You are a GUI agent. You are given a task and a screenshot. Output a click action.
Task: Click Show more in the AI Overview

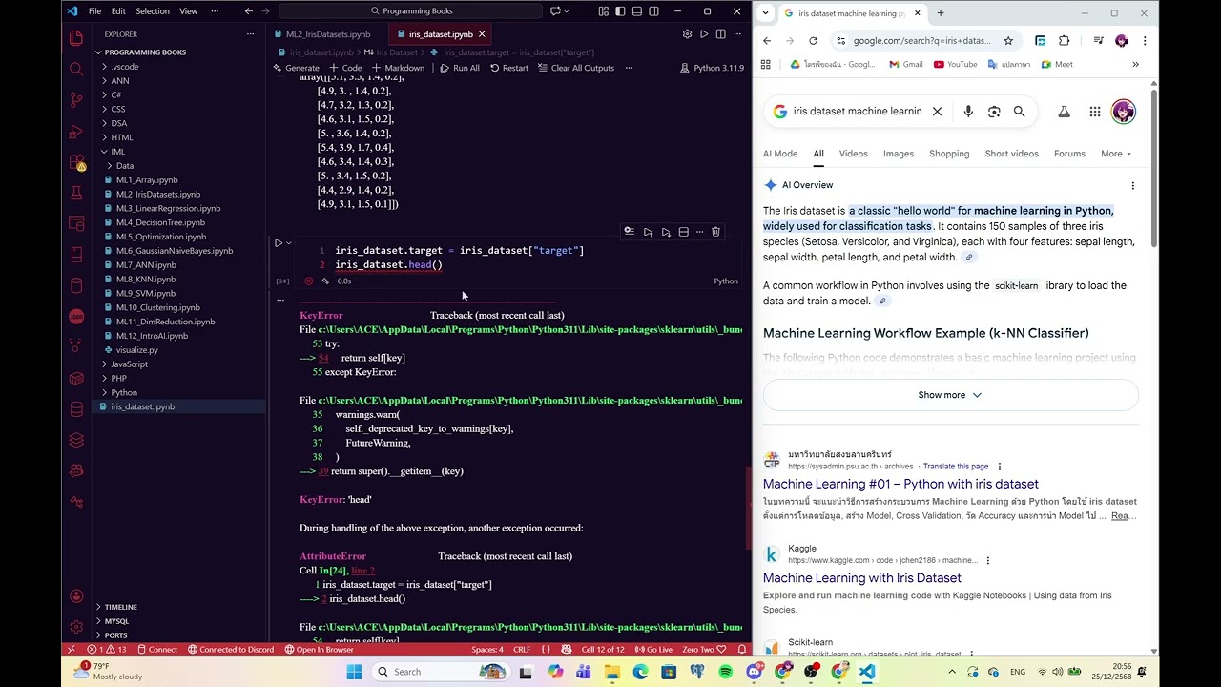point(950,395)
